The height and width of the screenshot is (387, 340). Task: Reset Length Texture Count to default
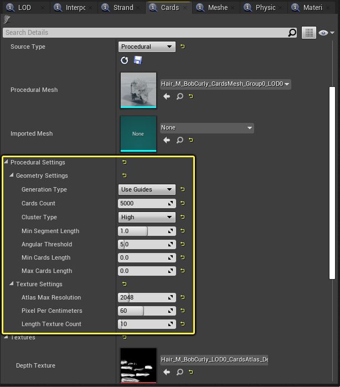pos(183,324)
